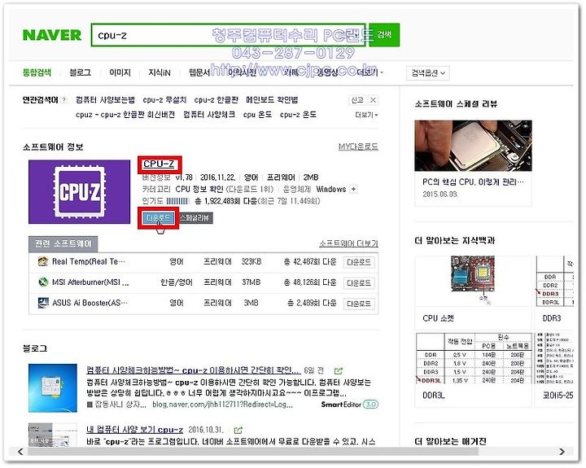Switch to the 이미지 tab
Viewport: 586px width, 468px height.
pos(120,72)
